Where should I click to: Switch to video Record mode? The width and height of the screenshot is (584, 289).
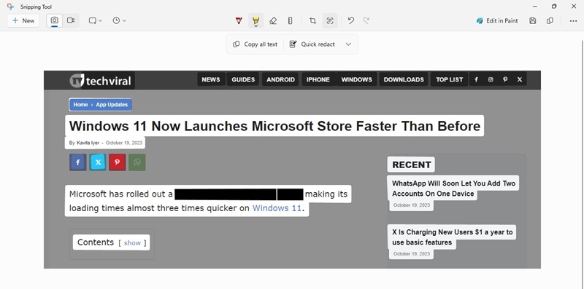pyautogui.click(x=71, y=20)
